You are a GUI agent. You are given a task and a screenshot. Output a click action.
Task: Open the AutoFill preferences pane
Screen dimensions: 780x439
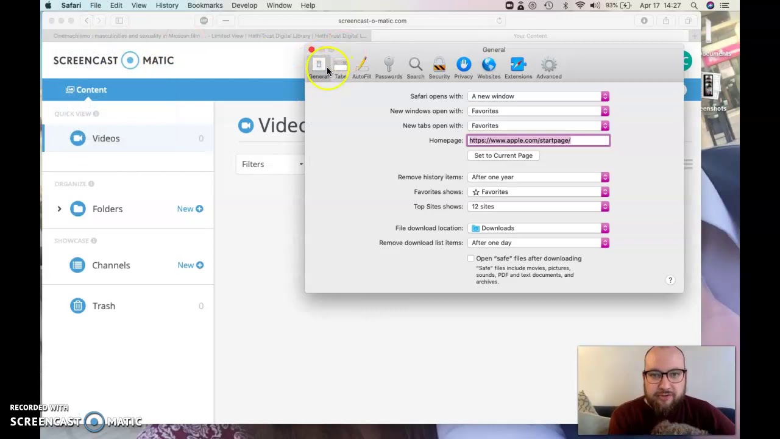click(361, 68)
